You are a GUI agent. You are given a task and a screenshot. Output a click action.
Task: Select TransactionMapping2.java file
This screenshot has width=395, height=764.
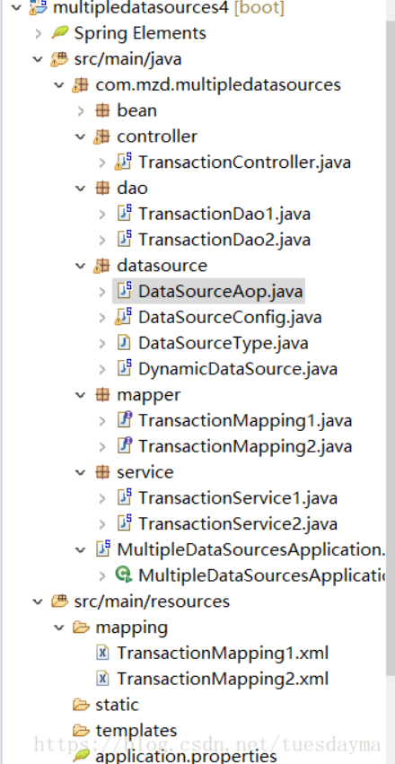(x=245, y=446)
